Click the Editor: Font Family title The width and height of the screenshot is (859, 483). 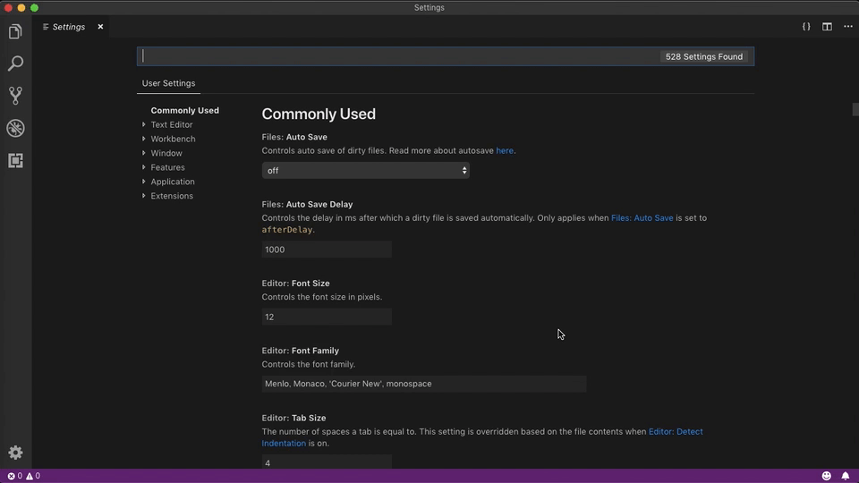(x=301, y=351)
